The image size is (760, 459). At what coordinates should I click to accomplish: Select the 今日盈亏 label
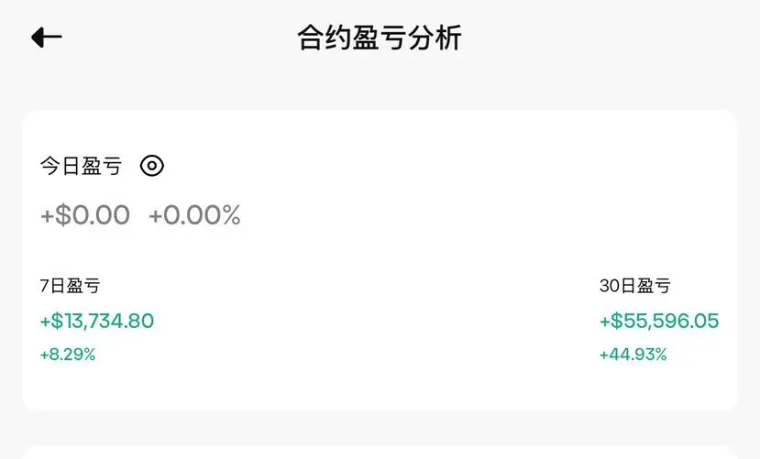click(81, 167)
